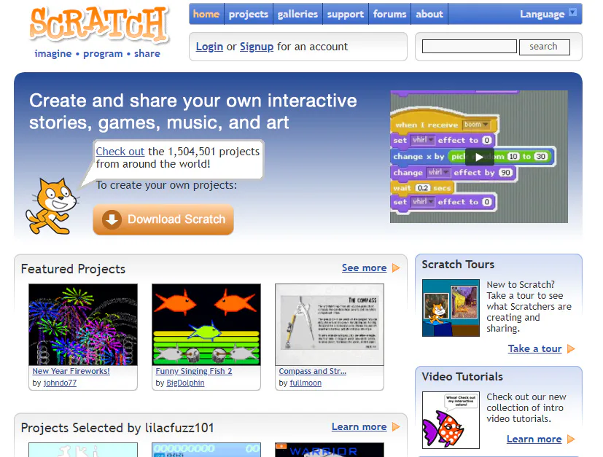
Task: Open the Funny Singing Fish 2 title link
Action: click(x=194, y=371)
